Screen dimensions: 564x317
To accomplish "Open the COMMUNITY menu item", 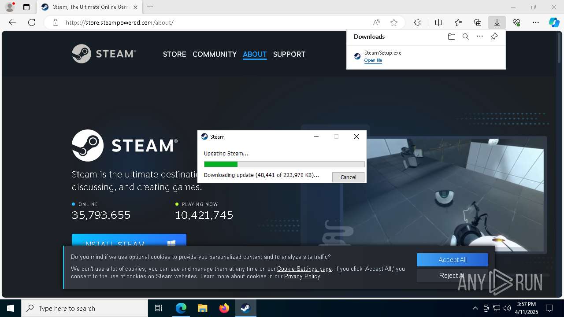I will [x=215, y=54].
